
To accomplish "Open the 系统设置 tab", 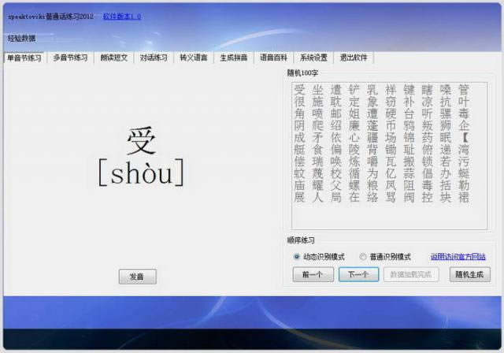I will pos(313,58).
